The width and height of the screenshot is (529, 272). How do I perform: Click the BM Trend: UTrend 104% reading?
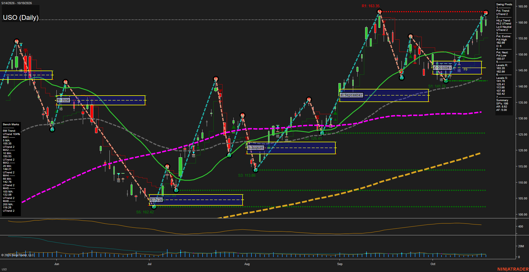coord(11,133)
